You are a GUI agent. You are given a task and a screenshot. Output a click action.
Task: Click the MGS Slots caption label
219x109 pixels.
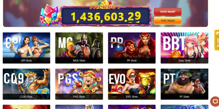(x=79, y=60)
